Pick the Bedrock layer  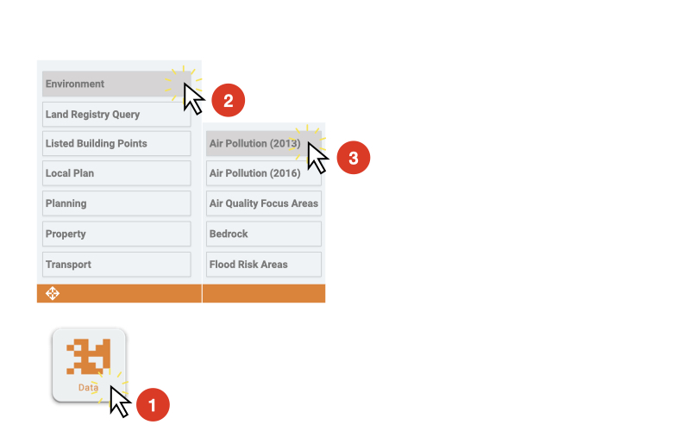coord(264,234)
